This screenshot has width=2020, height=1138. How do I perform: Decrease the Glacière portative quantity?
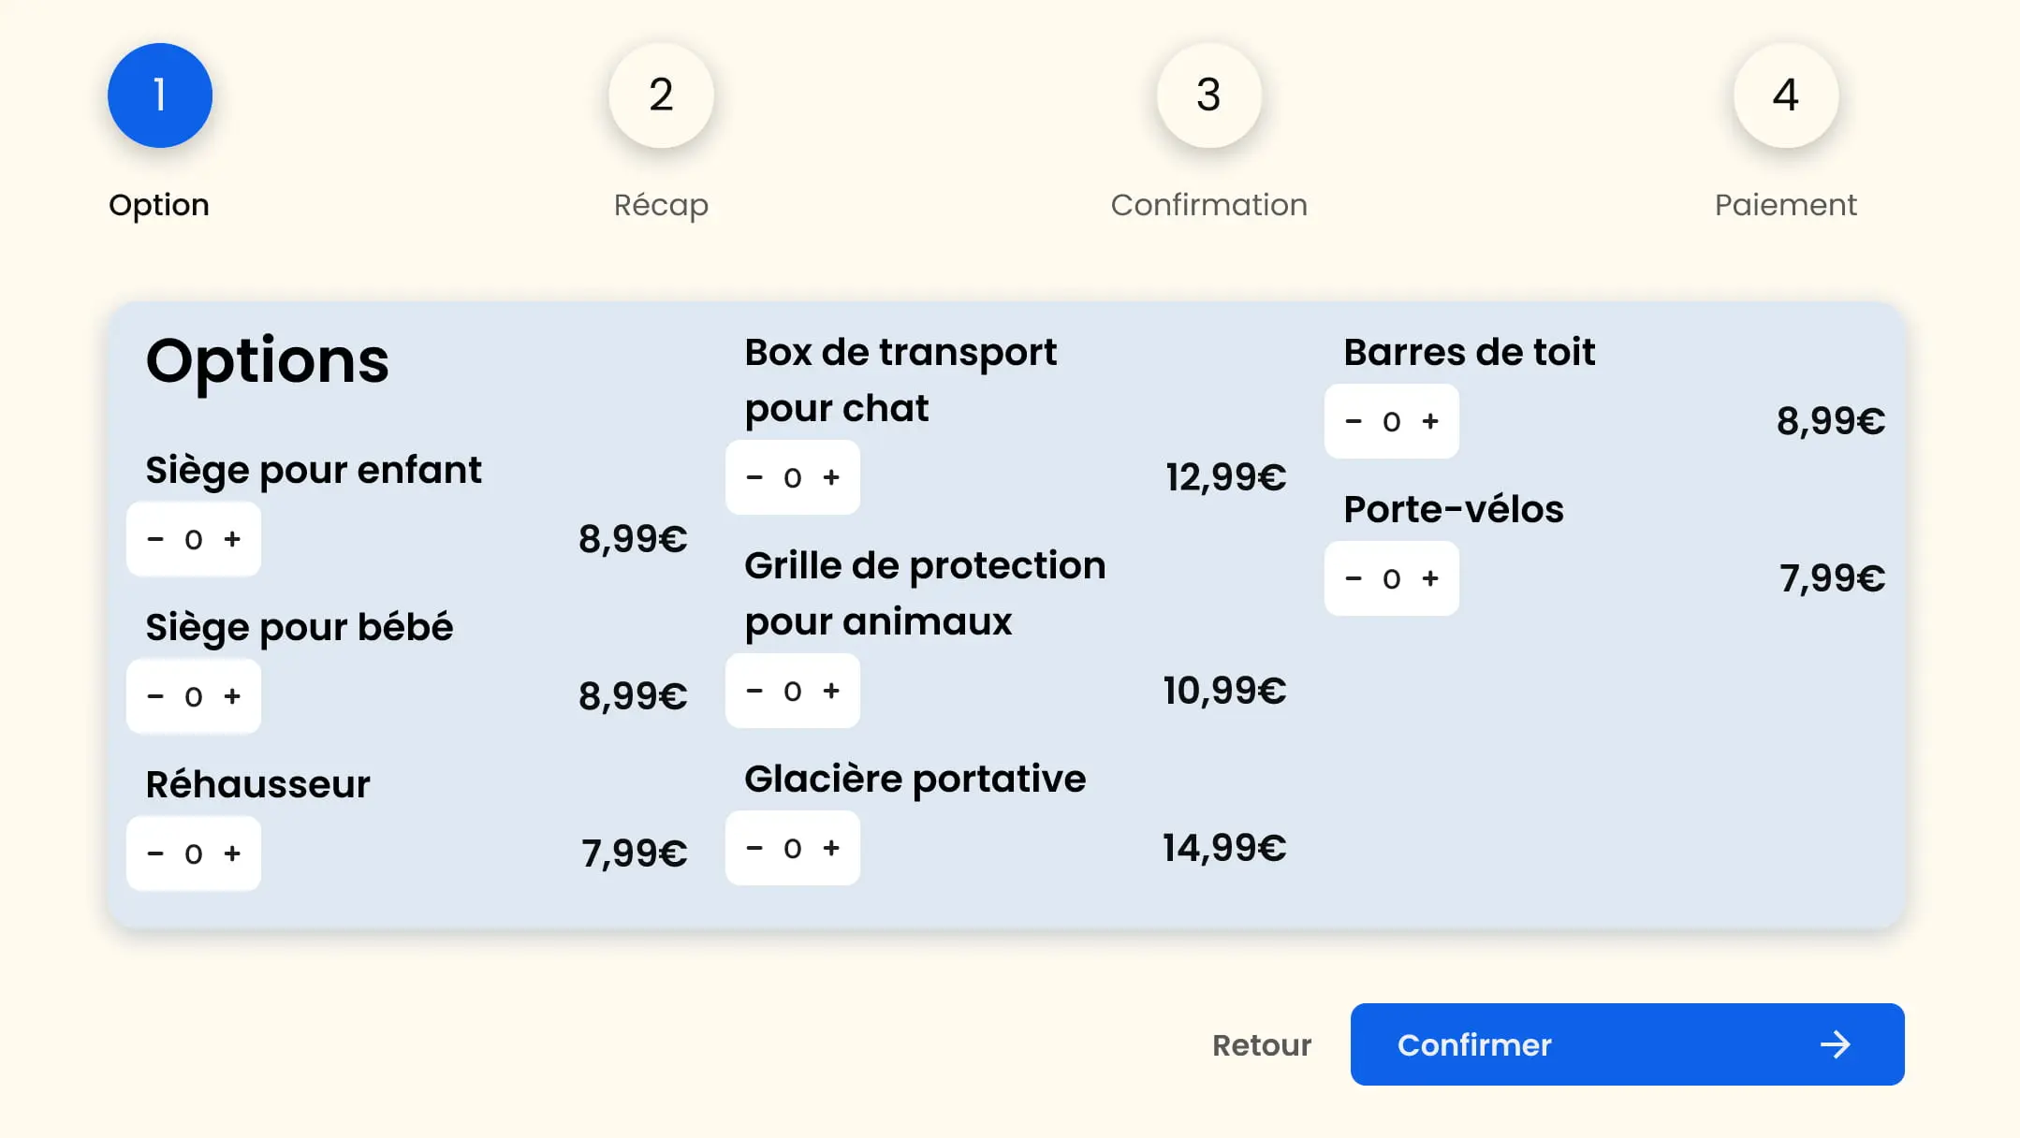click(754, 848)
